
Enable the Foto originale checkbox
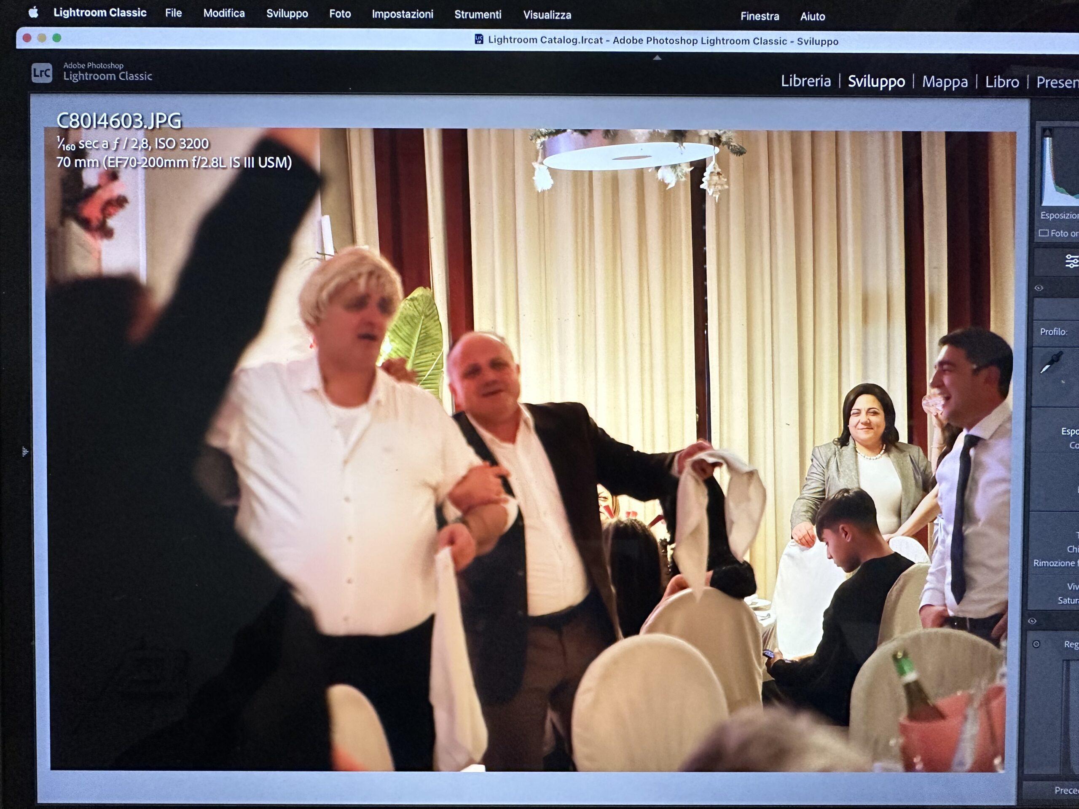tap(1044, 233)
